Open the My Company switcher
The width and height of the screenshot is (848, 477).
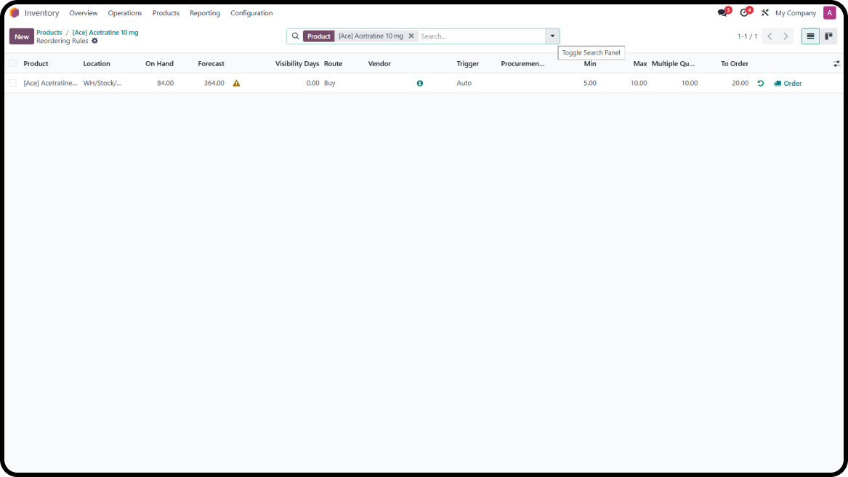click(x=795, y=13)
